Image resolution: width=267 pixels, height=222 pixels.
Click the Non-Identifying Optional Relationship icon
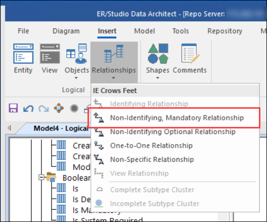point(99,132)
